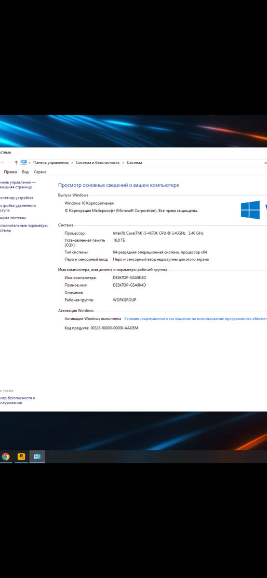Open Диспетчер устройств link
The image size is (267, 578).
17,198
